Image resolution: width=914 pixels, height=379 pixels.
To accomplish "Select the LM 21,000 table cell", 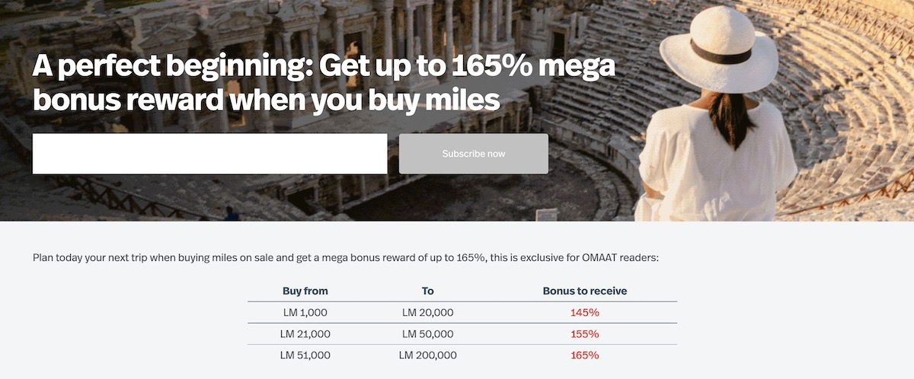I will (305, 333).
